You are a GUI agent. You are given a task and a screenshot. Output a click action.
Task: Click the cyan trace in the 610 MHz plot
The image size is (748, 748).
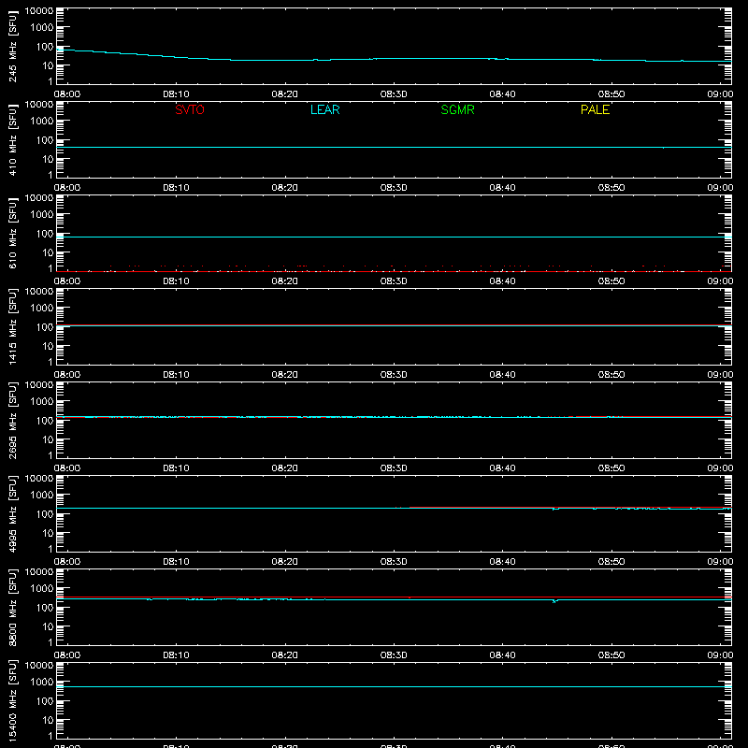[x=394, y=237]
